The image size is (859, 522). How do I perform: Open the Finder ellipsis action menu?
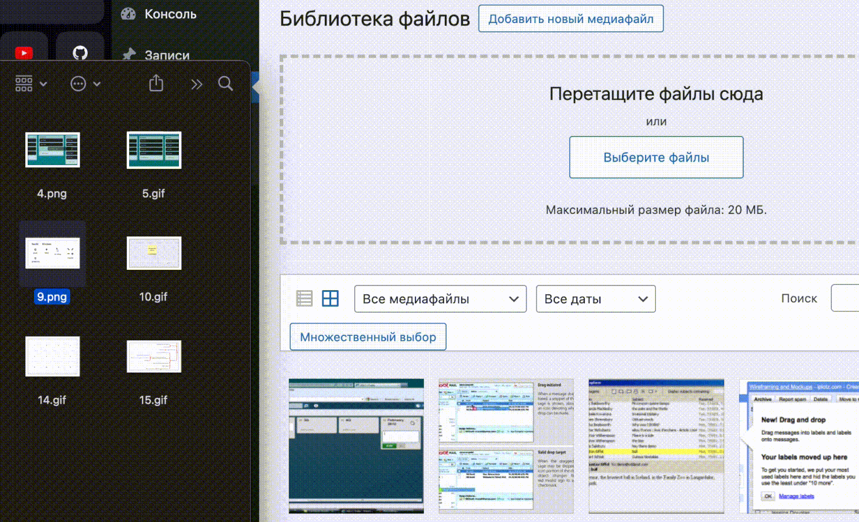click(x=85, y=84)
